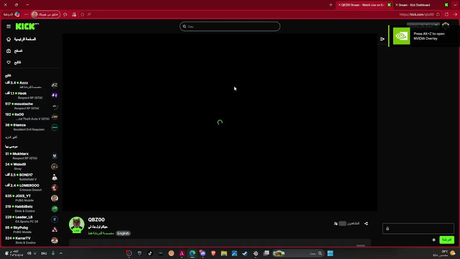Screen dimensions: 460x259
Task: Click the share icon beside viewers
Action: coord(366,223)
